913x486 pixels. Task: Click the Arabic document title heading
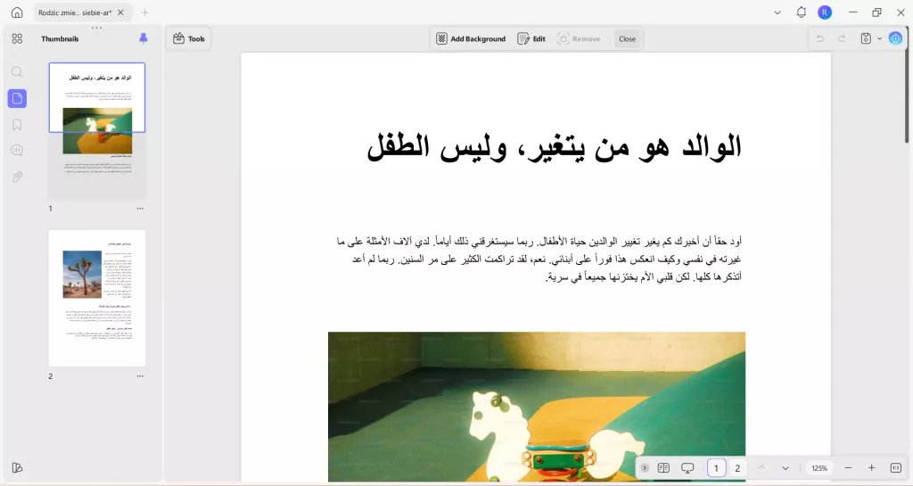[x=554, y=146]
